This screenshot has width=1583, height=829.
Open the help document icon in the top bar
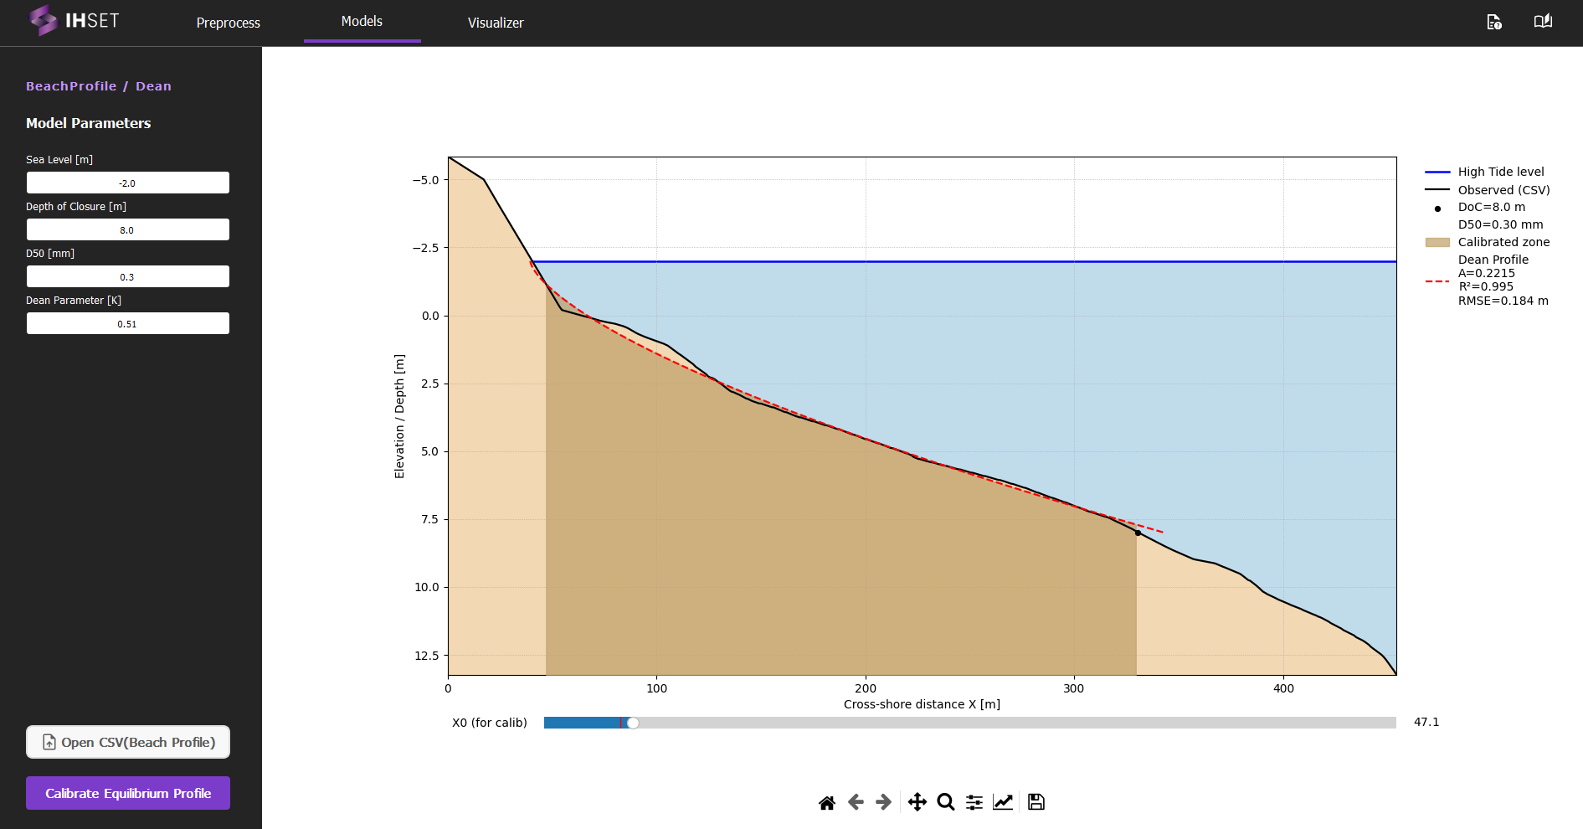pos(1495,22)
